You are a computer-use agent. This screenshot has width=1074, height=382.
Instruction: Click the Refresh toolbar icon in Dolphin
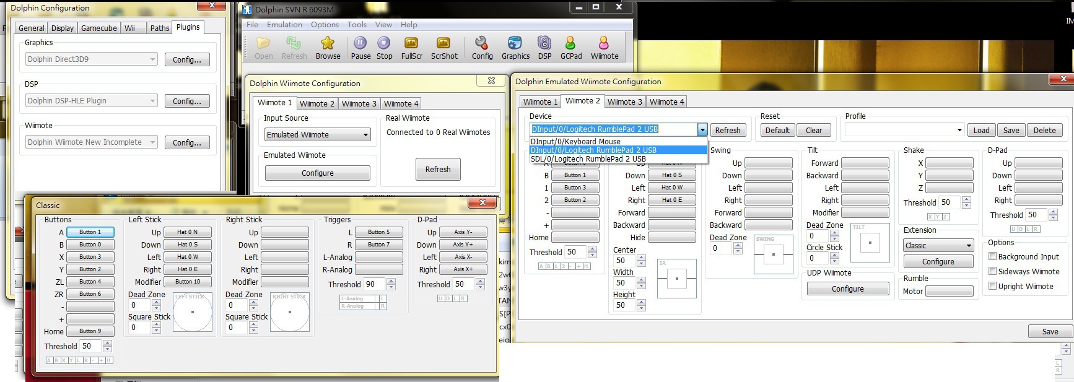pos(294,48)
